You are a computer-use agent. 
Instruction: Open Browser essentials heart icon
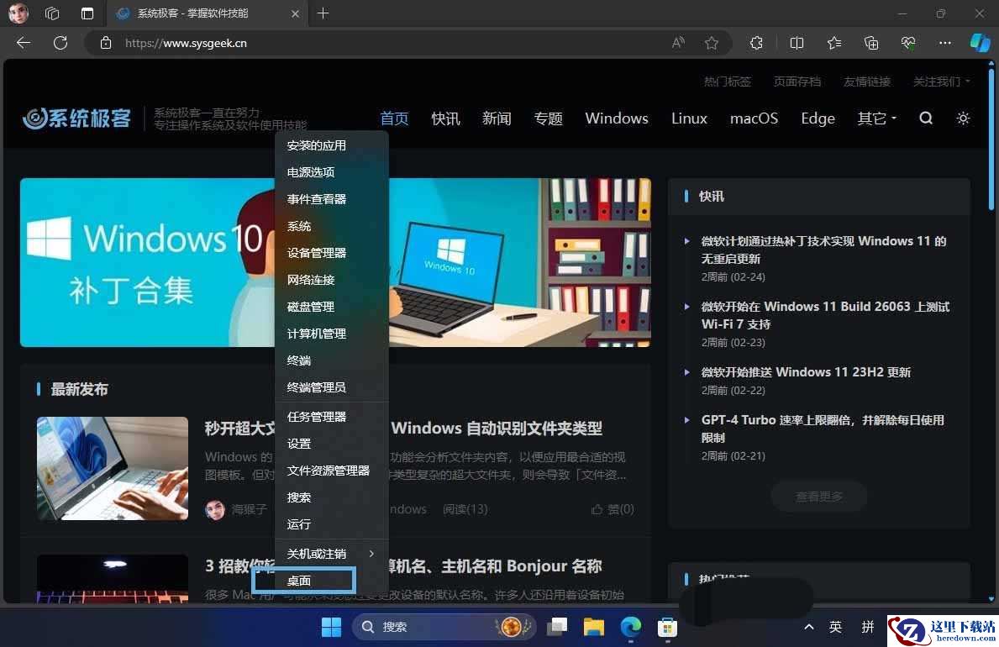pyautogui.click(x=908, y=43)
